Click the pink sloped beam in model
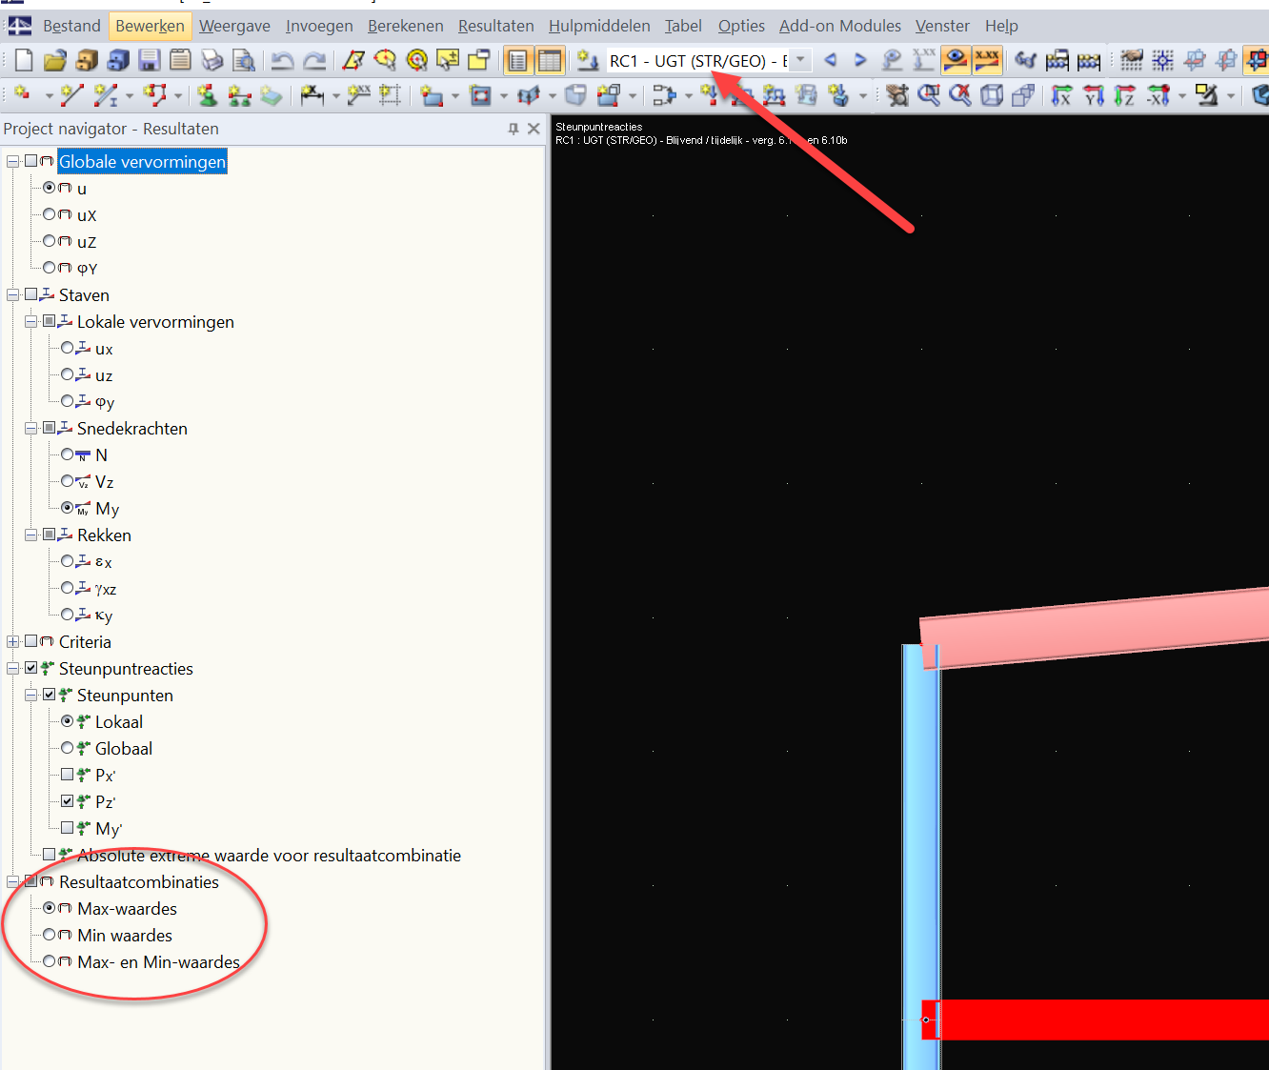The image size is (1269, 1070). [x=1096, y=627]
